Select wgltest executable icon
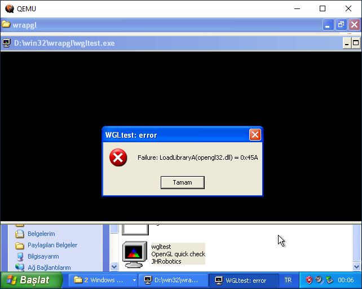The height and width of the screenshot is (289, 362). [135, 255]
